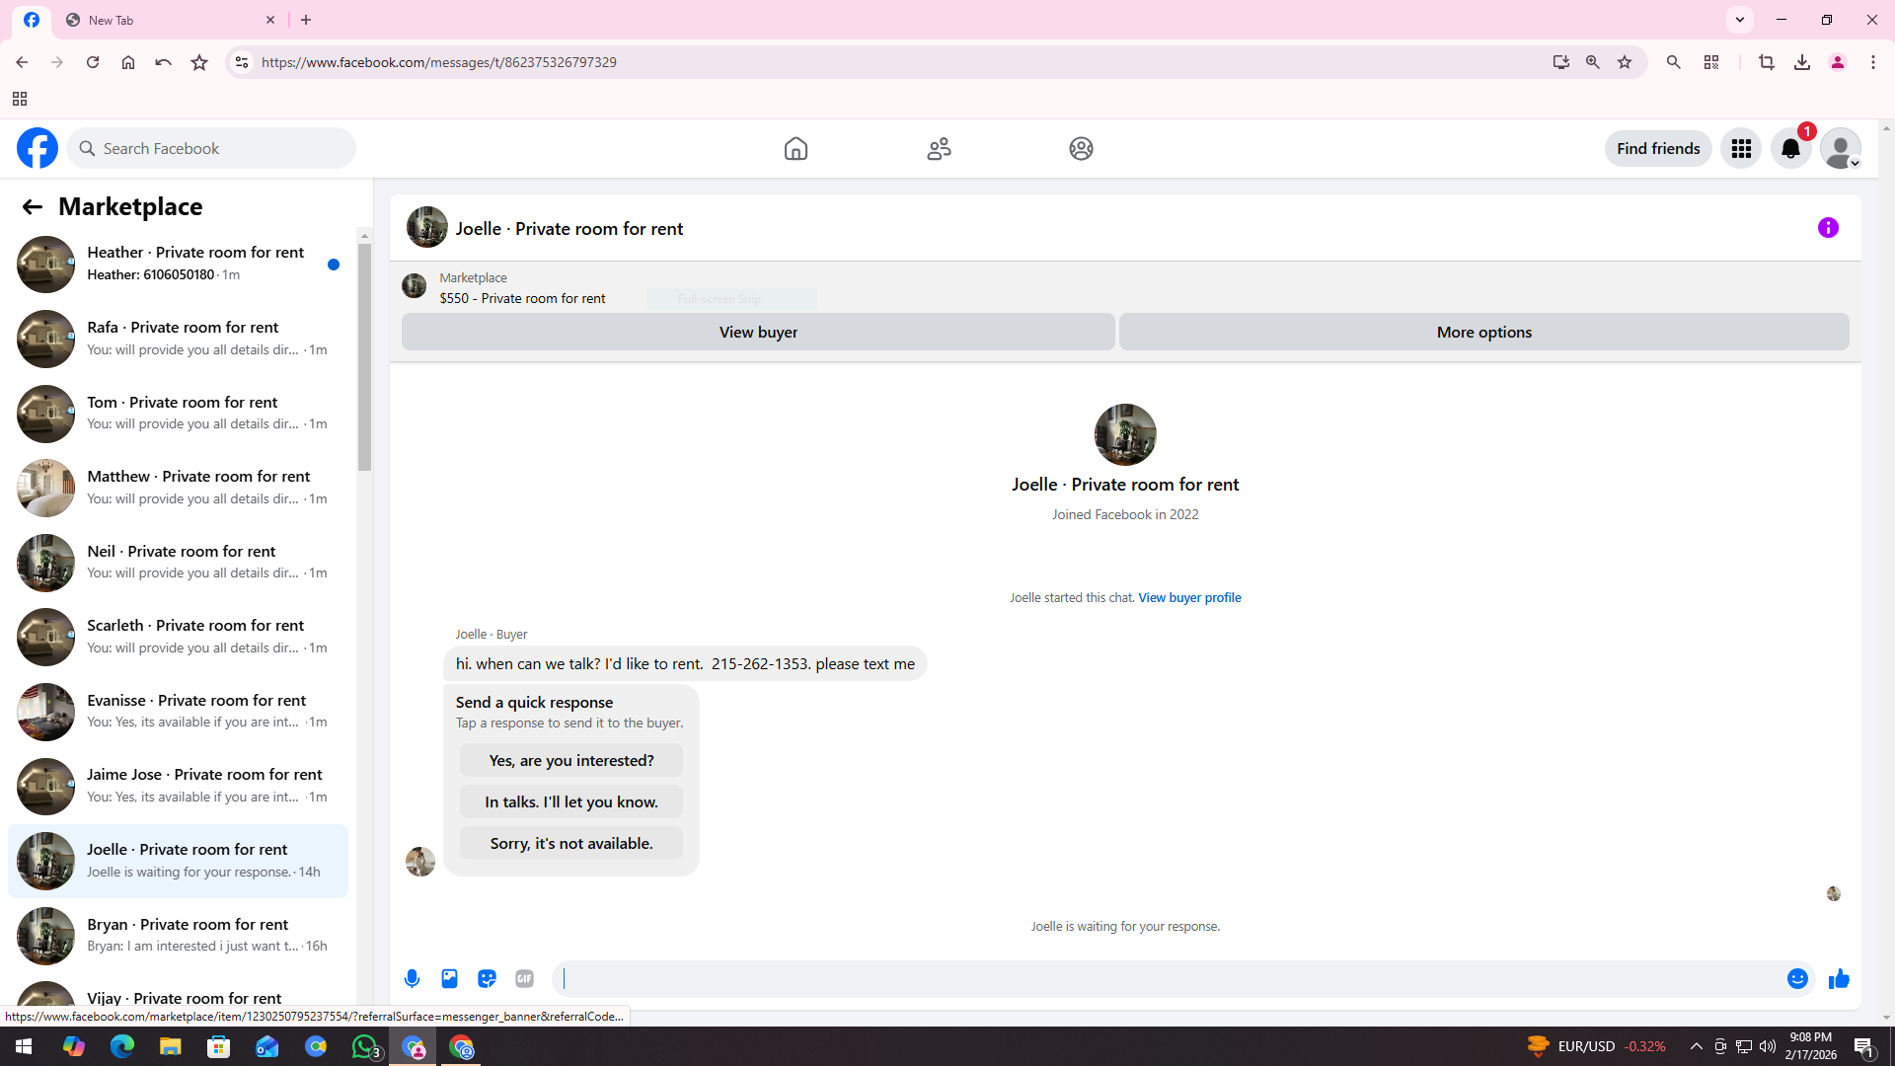Send quick reply "Sorry, it's not available."
Viewport: 1895px width, 1066px height.
click(x=571, y=843)
